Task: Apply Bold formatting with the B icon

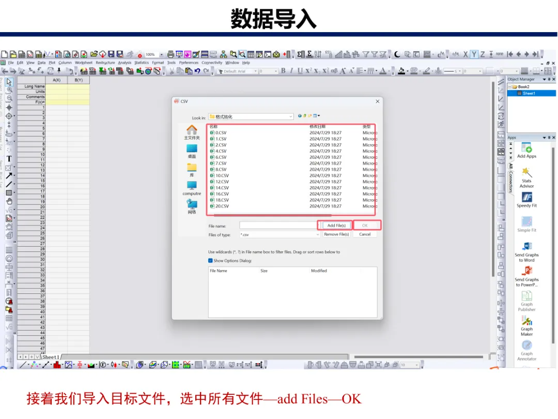Action: coord(283,70)
